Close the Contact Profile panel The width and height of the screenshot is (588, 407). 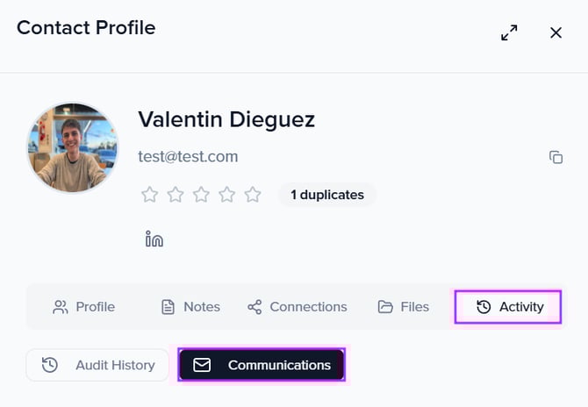click(x=556, y=32)
